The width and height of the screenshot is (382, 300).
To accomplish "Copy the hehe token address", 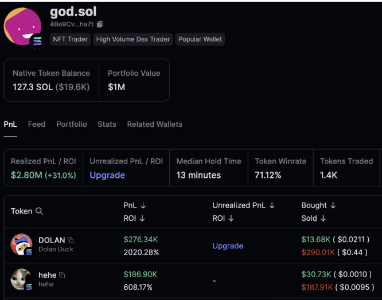I will tap(62, 275).
